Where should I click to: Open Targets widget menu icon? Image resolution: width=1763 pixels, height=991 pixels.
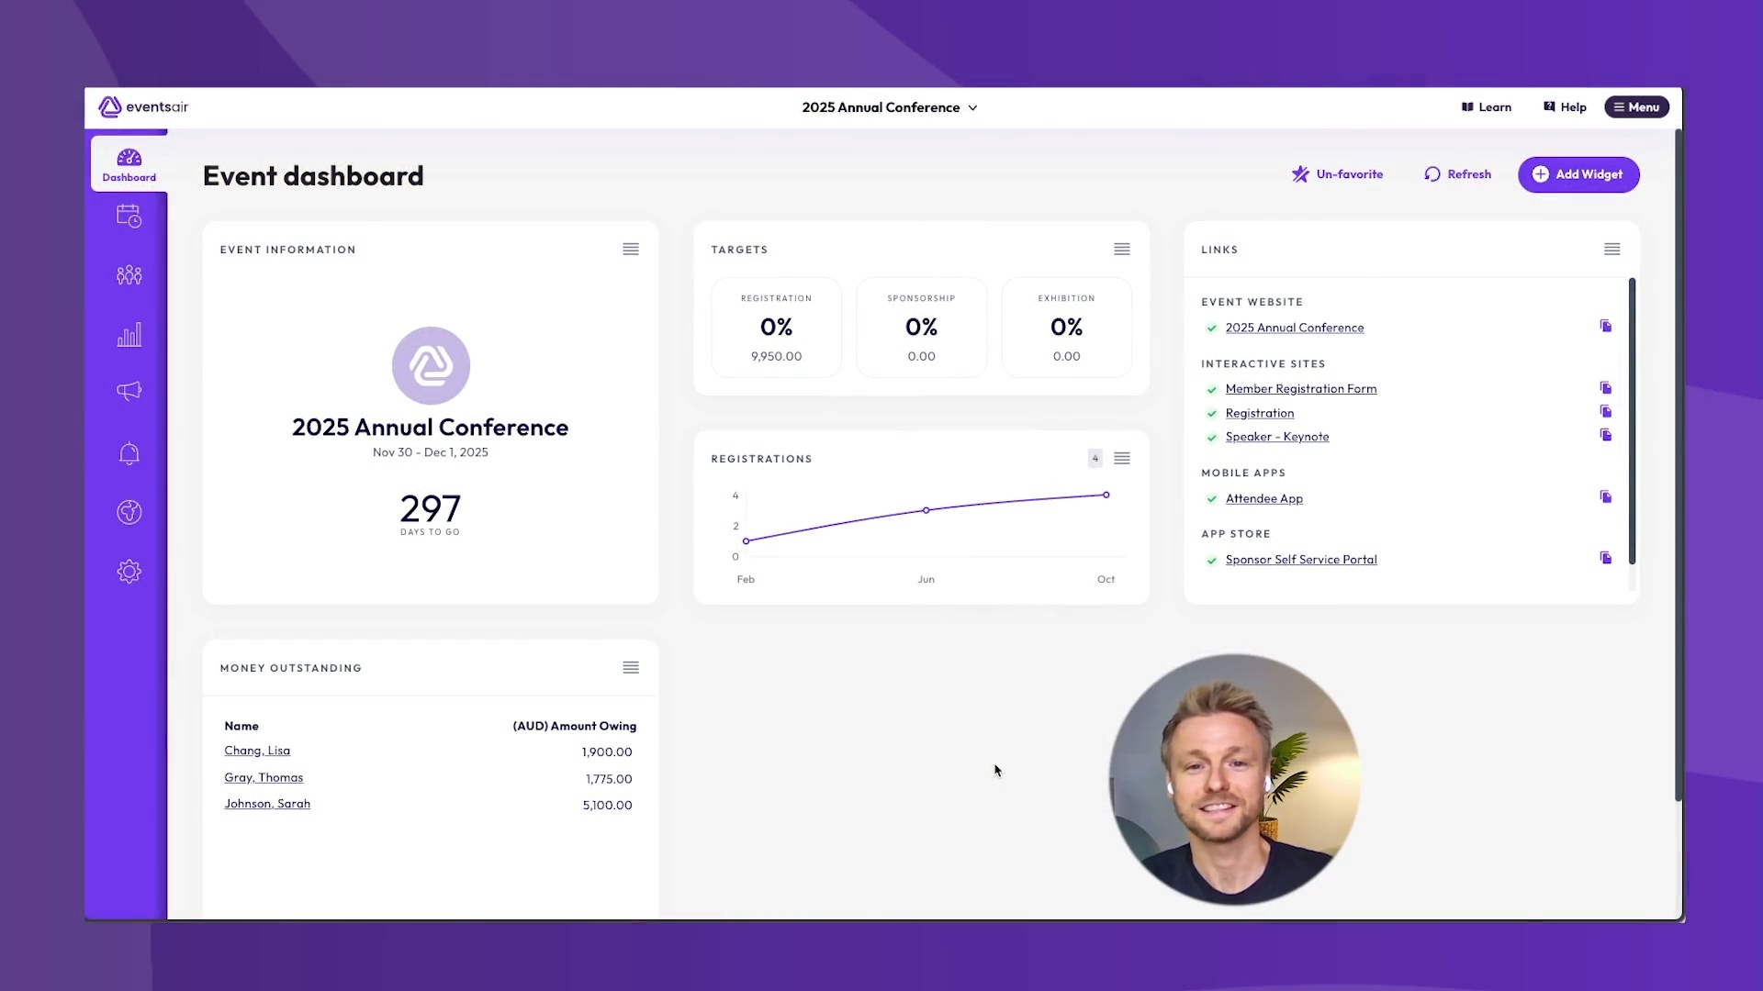click(x=1122, y=250)
